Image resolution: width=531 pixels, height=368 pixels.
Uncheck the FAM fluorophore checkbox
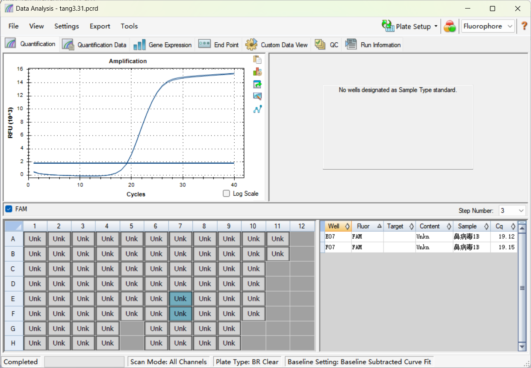[x=9, y=209]
